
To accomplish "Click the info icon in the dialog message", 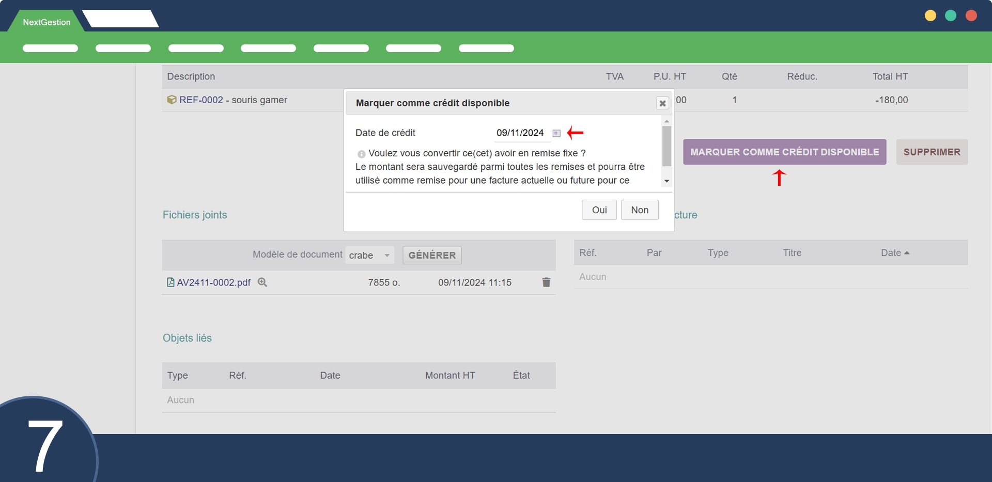I will coord(361,154).
